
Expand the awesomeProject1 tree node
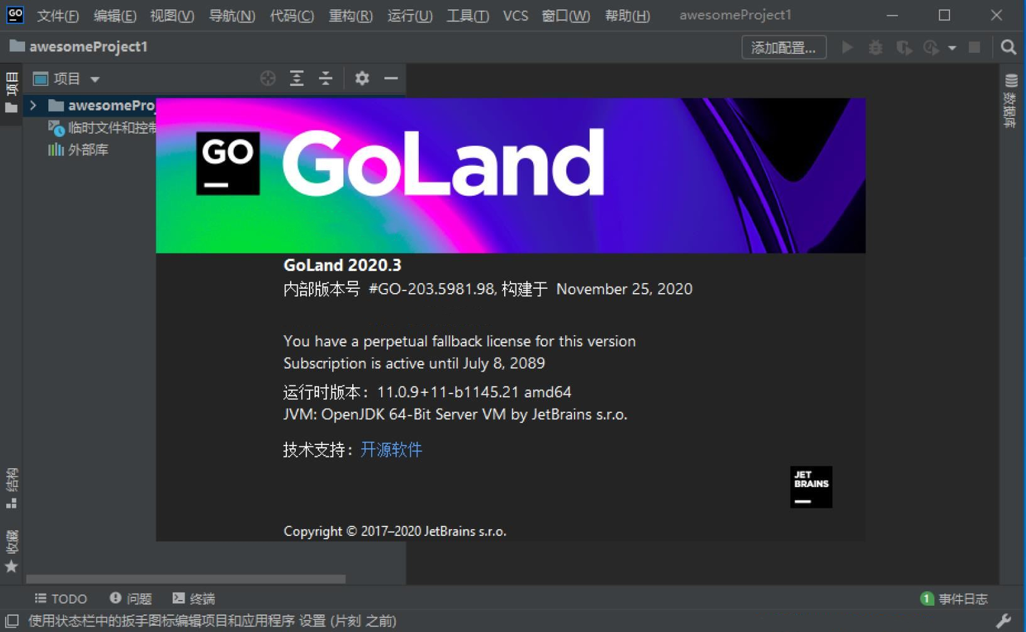click(x=34, y=105)
